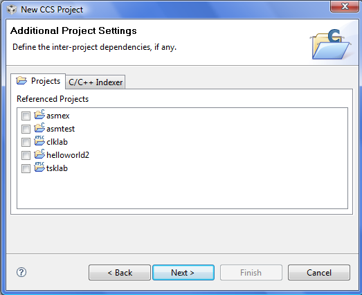Tick the tsklab checkbox
Viewport: 362px width, 295px height.
26,168
